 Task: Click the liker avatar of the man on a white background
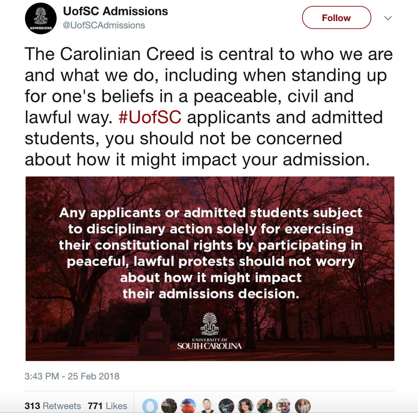[x=207, y=406]
